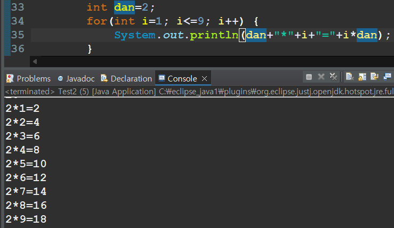Click line number 33 in the gutter

coord(18,7)
